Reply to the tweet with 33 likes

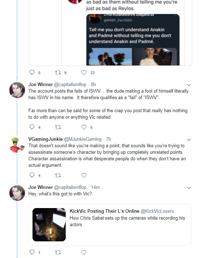tap(32, 72)
